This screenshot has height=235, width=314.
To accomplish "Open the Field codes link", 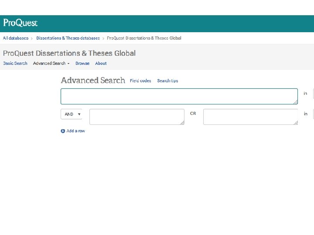I will (140, 81).
